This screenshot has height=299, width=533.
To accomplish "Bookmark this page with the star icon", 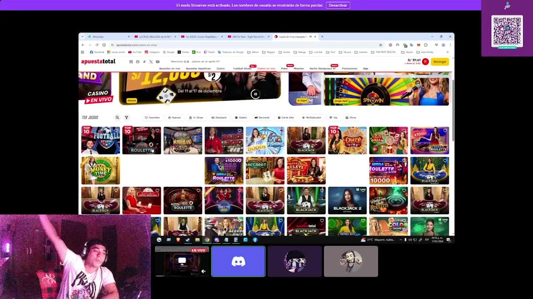I will tap(381, 45).
